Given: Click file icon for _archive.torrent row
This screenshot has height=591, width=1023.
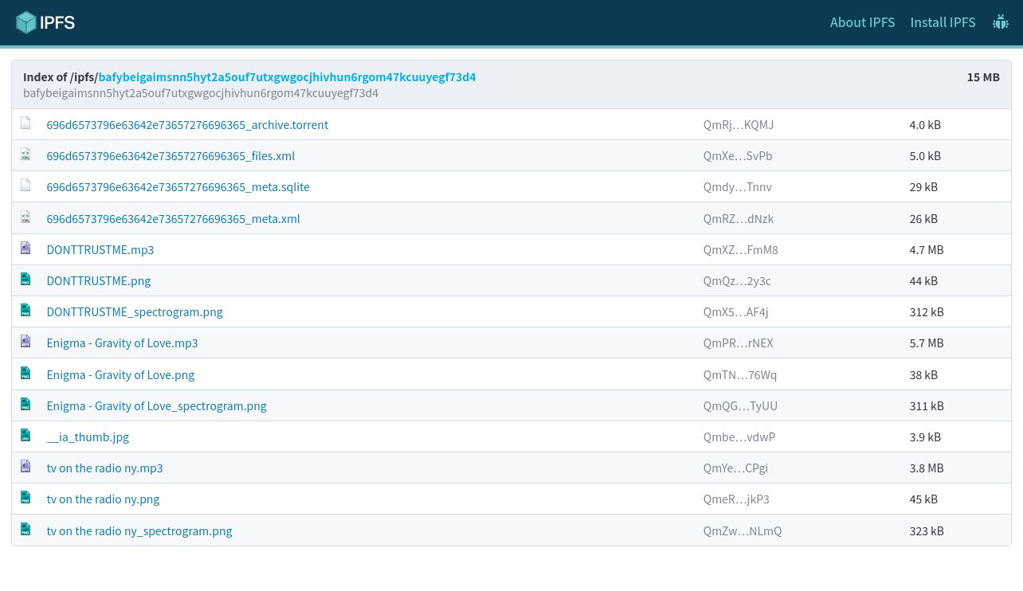Looking at the screenshot, I should point(25,123).
